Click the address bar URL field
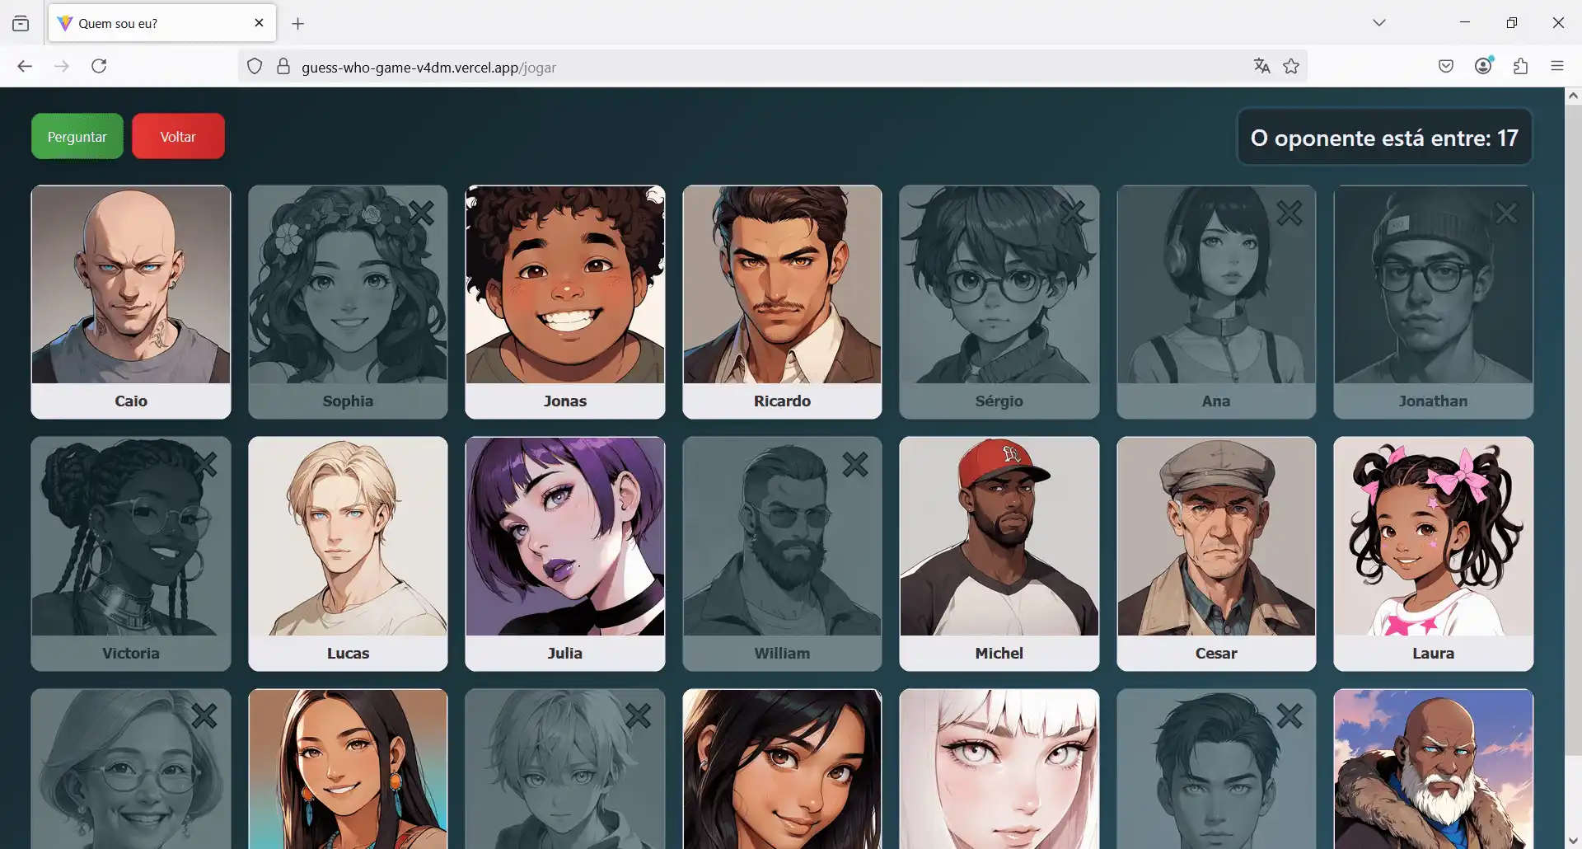The image size is (1582, 849). coord(773,67)
